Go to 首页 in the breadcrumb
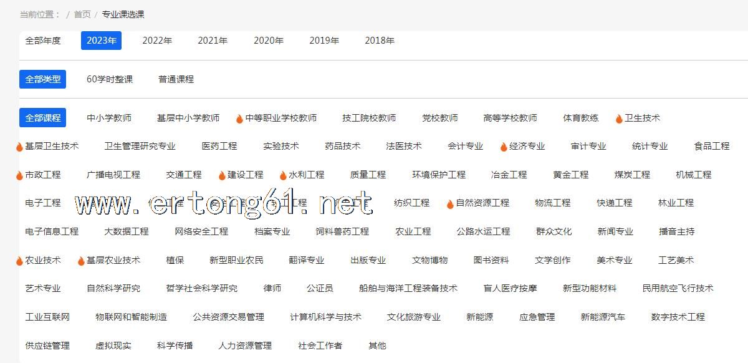 82,14
